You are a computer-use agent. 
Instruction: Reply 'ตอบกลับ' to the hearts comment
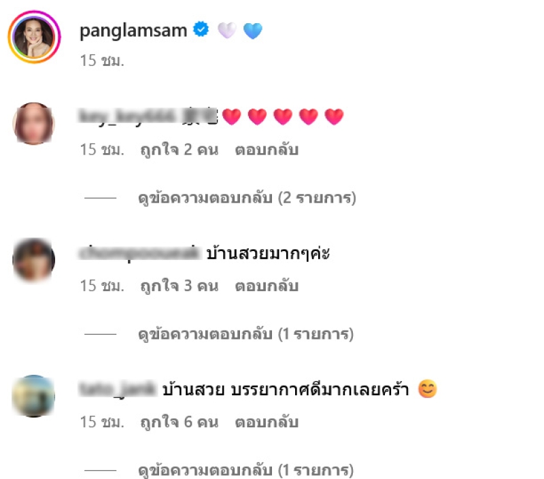pos(267,150)
